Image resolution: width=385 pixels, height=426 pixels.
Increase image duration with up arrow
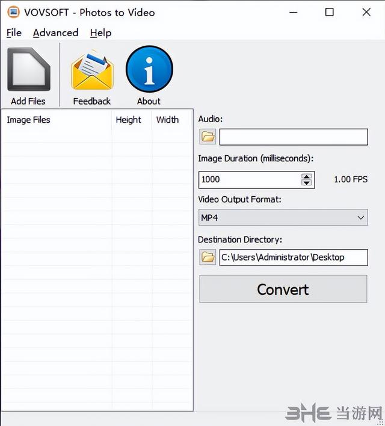(x=306, y=176)
